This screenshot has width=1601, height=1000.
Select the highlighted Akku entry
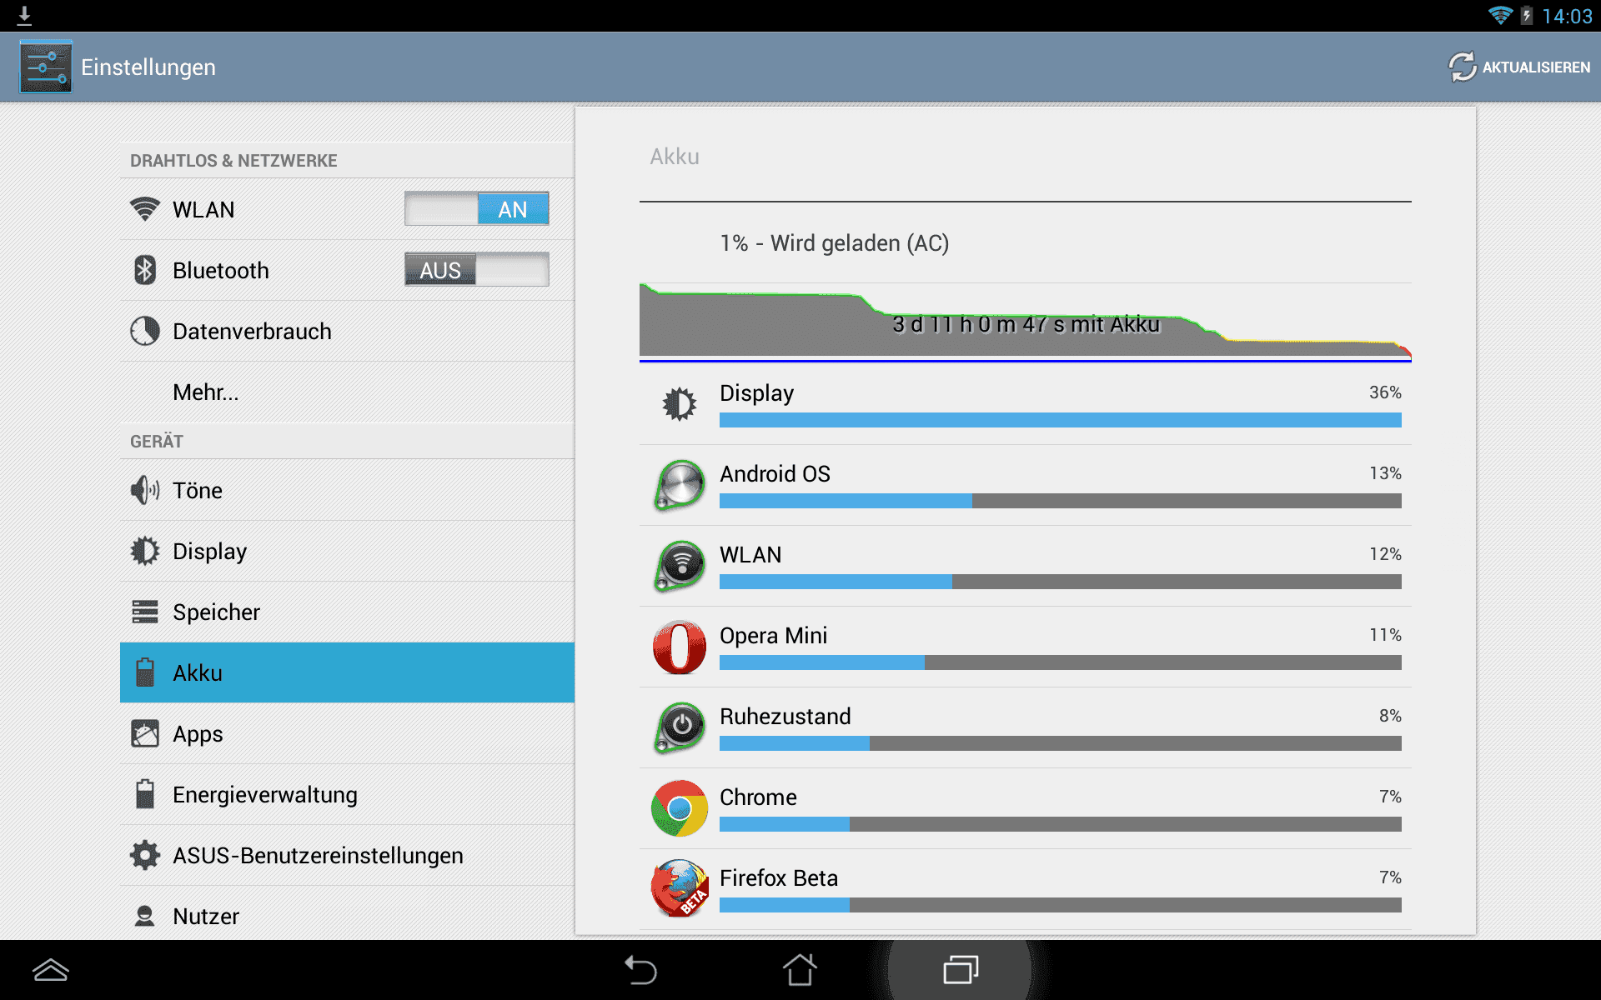tap(347, 672)
